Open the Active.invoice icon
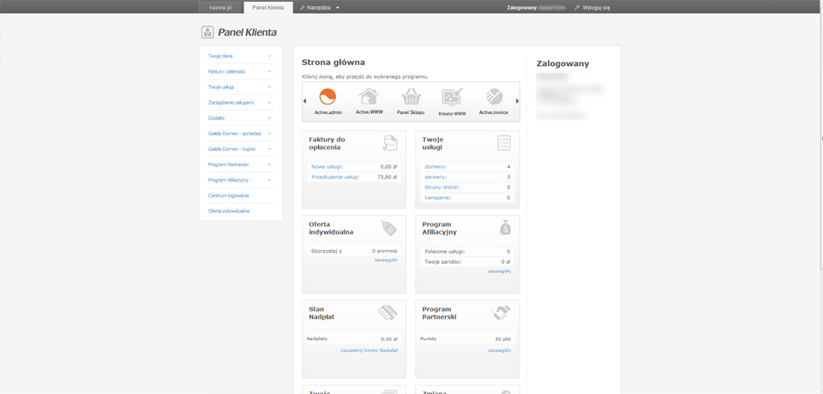 (494, 97)
